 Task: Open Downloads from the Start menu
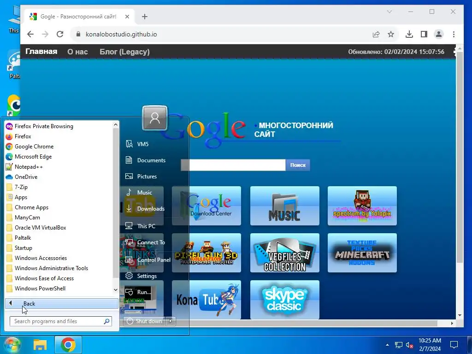coord(144,209)
